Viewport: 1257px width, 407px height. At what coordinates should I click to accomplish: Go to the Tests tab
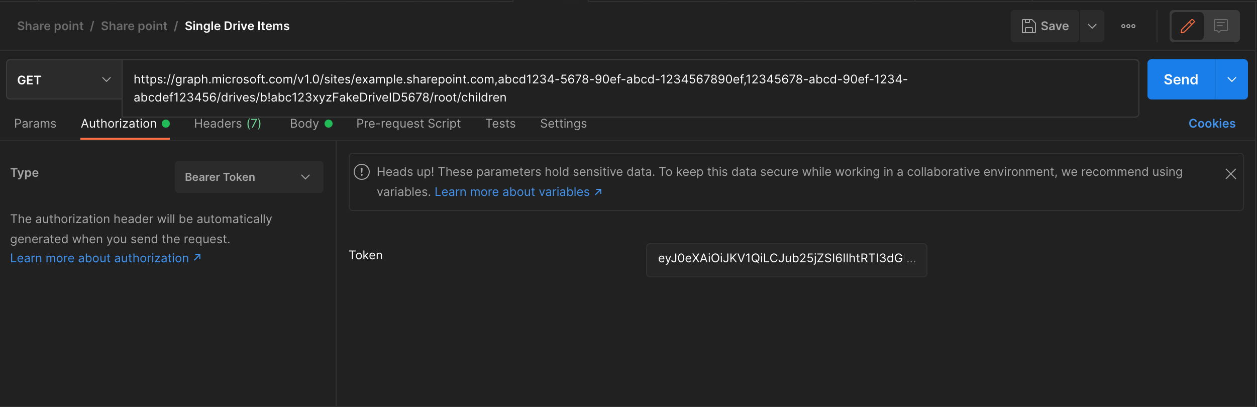500,124
